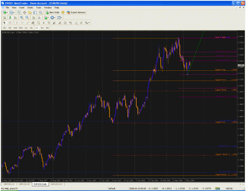The image size is (246, 191).
Task: Zoom in on the chart
Action: click(22, 18)
